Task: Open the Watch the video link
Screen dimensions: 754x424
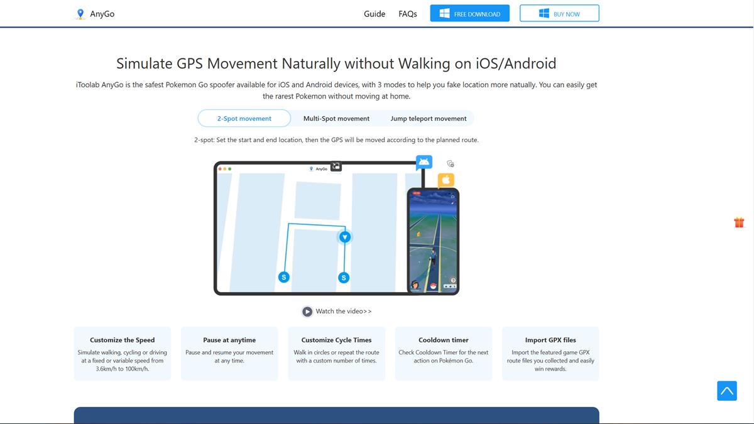Action: tap(343, 312)
